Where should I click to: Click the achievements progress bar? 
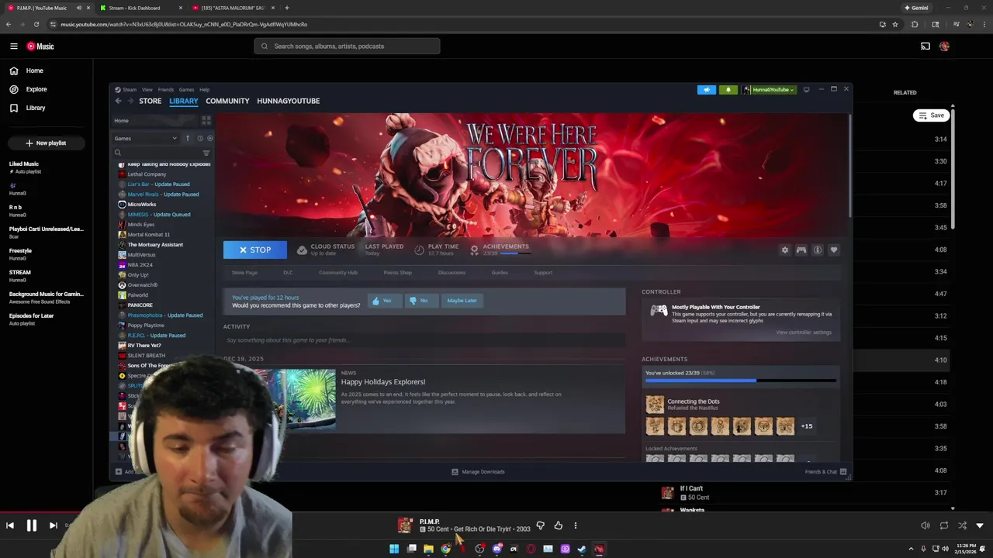coord(741,381)
